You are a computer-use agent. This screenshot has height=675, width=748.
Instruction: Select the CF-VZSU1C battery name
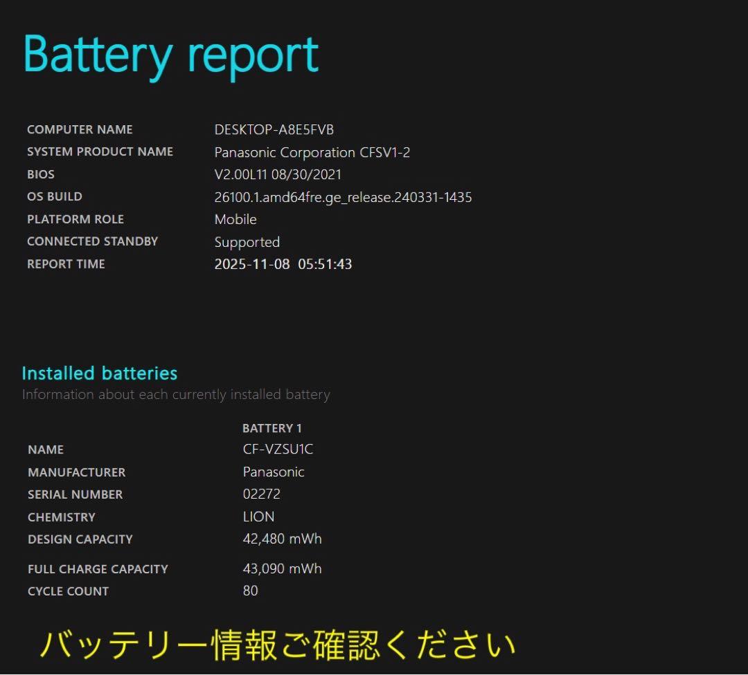coord(277,449)
